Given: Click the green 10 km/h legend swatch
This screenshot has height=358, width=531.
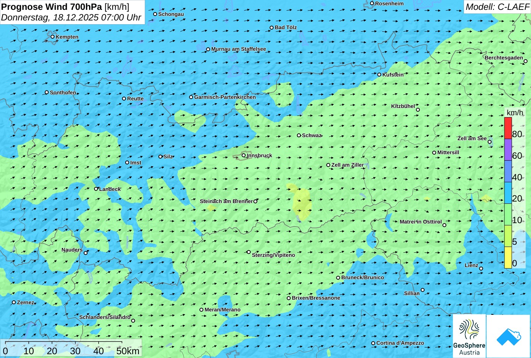Looking at the screenshot, I should pos(508,214).
